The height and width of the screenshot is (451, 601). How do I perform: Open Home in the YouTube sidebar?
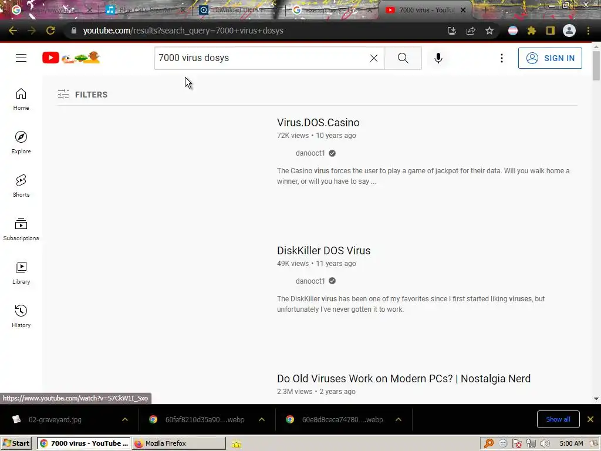click(x=21, y=99)
